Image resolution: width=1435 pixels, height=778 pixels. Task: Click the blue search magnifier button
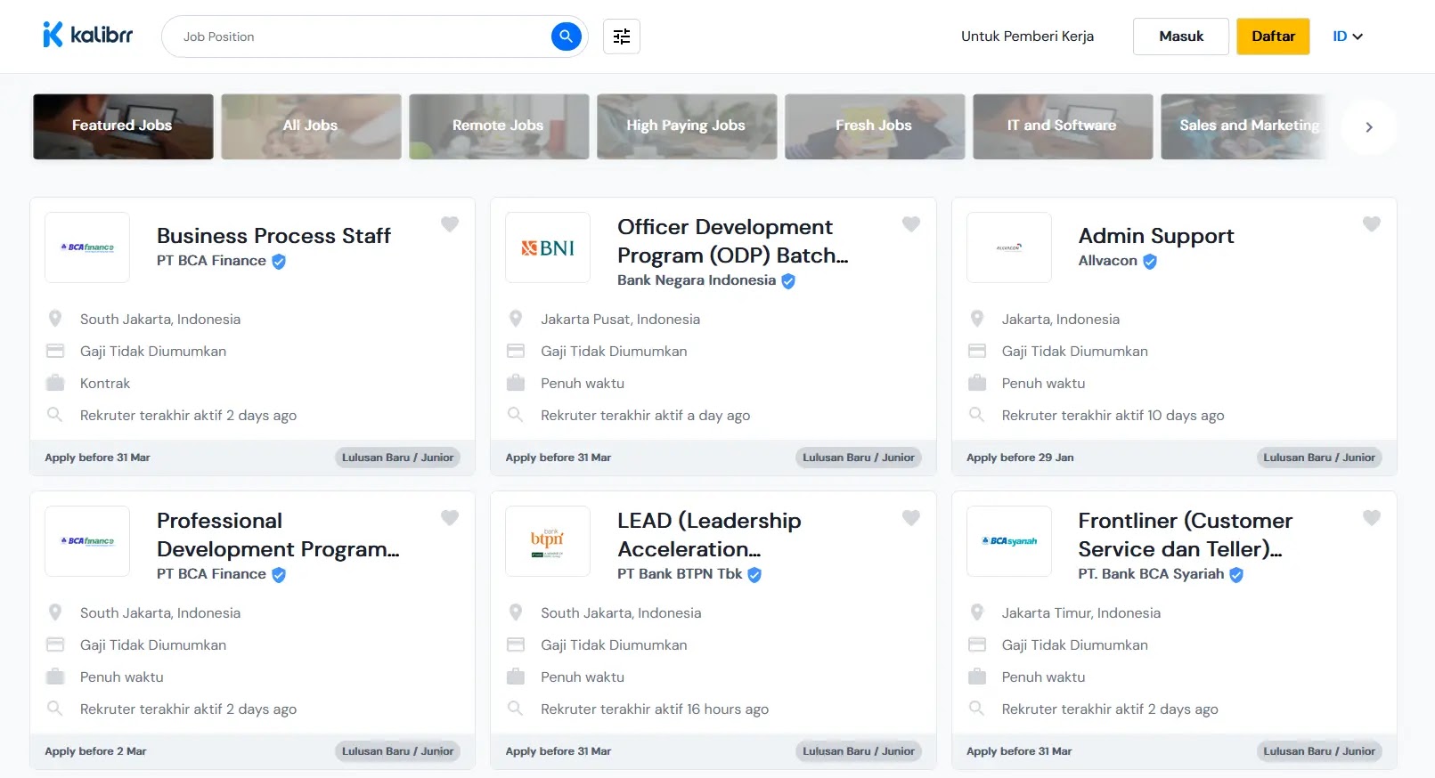(566, 36)
